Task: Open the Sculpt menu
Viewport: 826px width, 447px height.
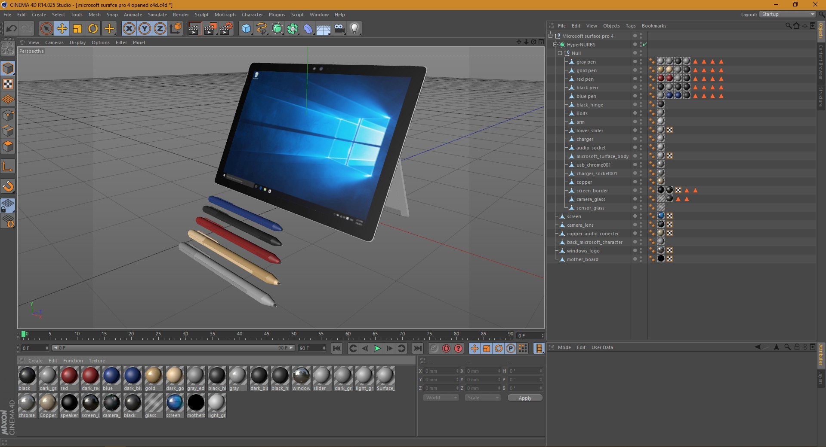Action: tap(202, 15)
